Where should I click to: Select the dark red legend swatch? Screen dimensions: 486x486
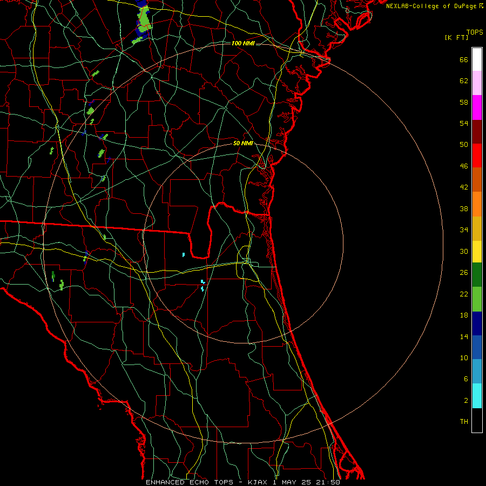477,132
